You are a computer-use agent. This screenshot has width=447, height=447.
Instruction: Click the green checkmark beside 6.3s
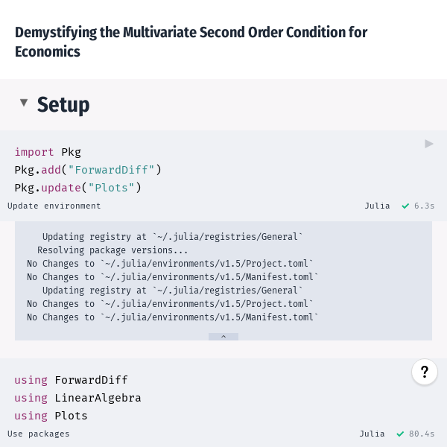point(405,206)
